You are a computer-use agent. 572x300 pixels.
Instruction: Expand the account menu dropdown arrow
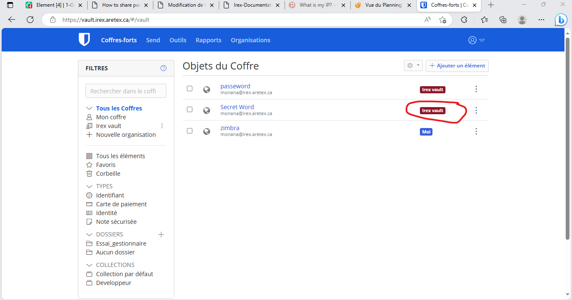tap(482, 41)
